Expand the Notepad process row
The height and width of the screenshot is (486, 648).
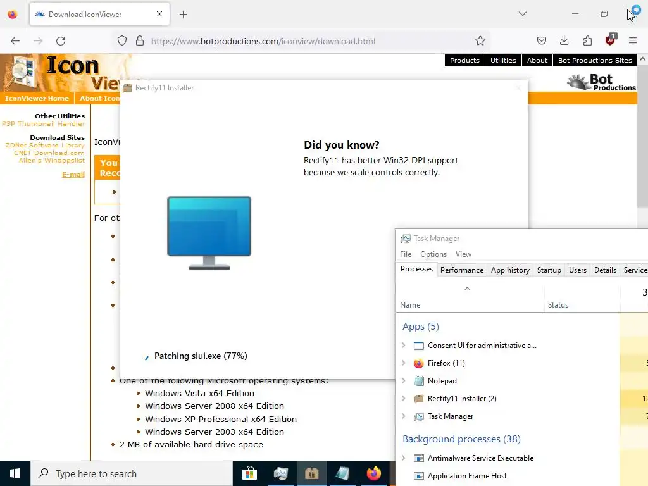click(x=404, y=381)
